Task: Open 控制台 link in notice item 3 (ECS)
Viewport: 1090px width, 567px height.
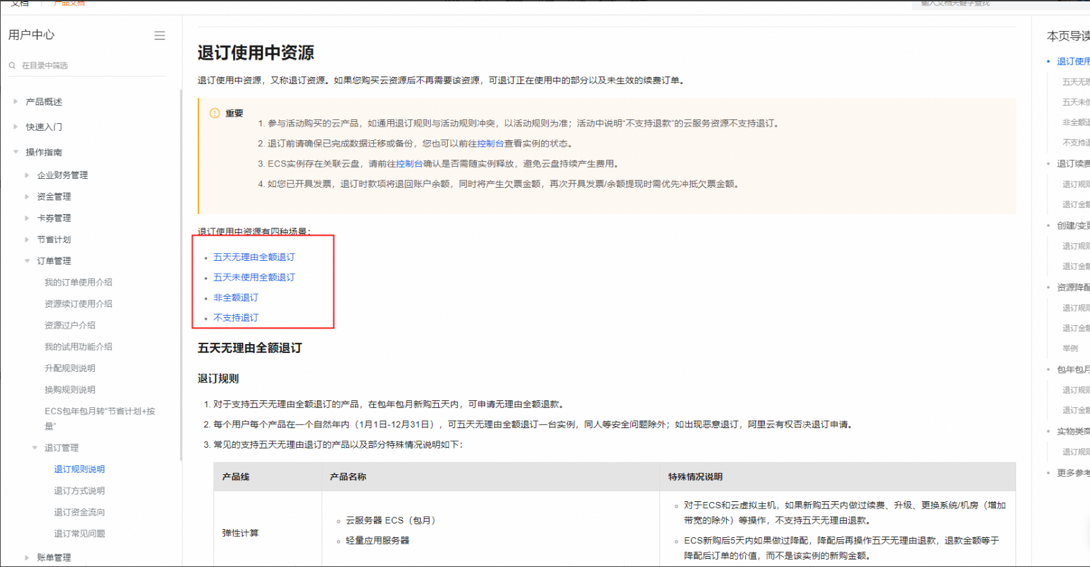Action: 410,164
